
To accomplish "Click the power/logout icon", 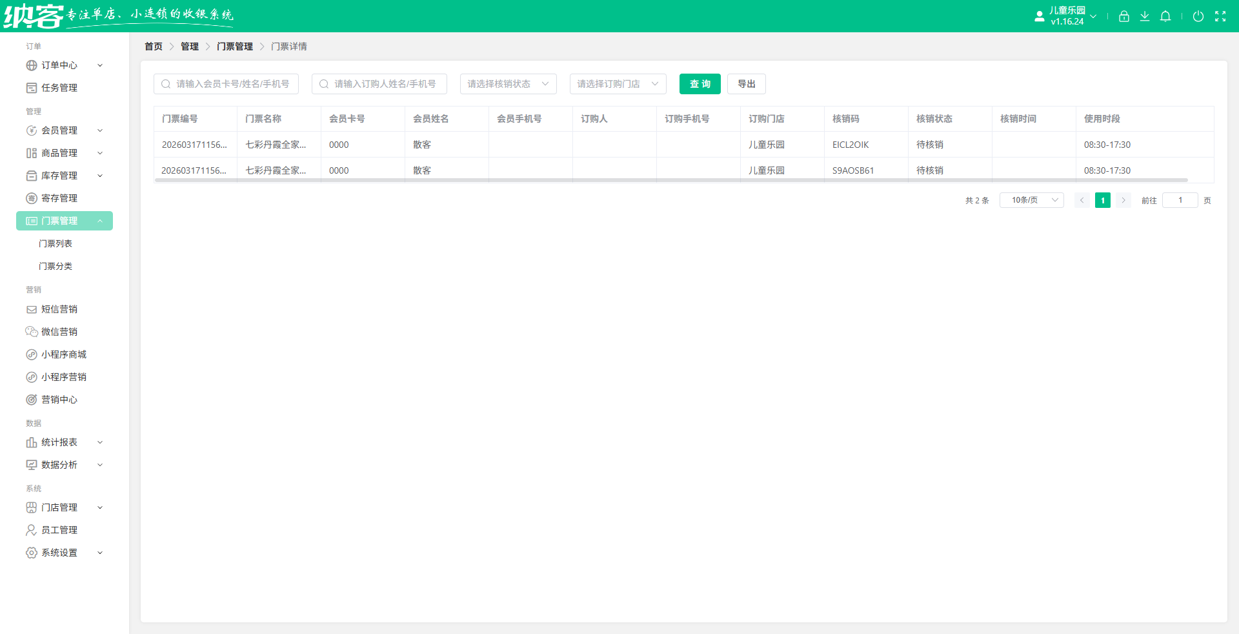I will (1199, 16).
